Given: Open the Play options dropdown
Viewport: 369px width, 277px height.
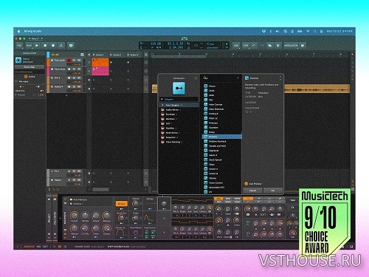Looking at the screenshot, I should (x=29, y=46).
